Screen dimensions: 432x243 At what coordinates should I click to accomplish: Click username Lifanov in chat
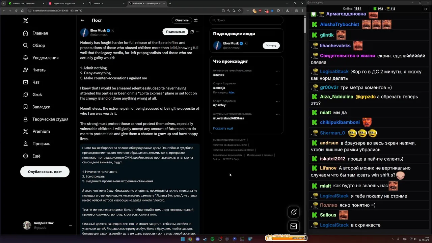328,168
